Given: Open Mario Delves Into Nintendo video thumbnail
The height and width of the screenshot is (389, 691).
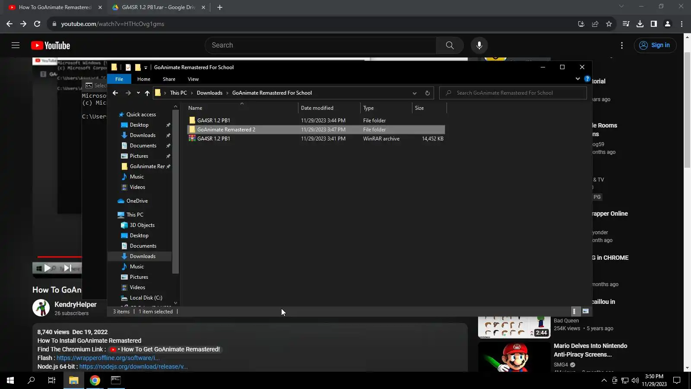Looking at the screenshot, I should (514, 357).
